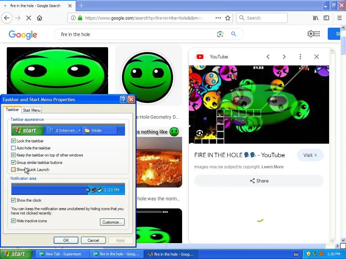This screenshot has width=346, height=259.
Task: Open the Learn More copyright link
Action: point(273,167)
